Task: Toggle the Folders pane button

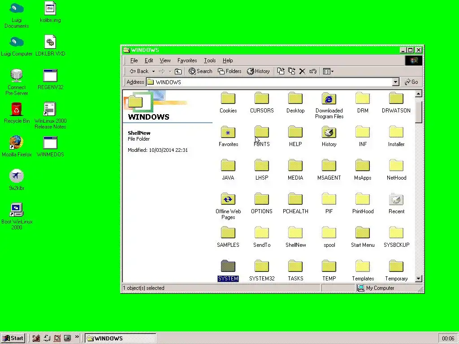Action: coord(229,71)
